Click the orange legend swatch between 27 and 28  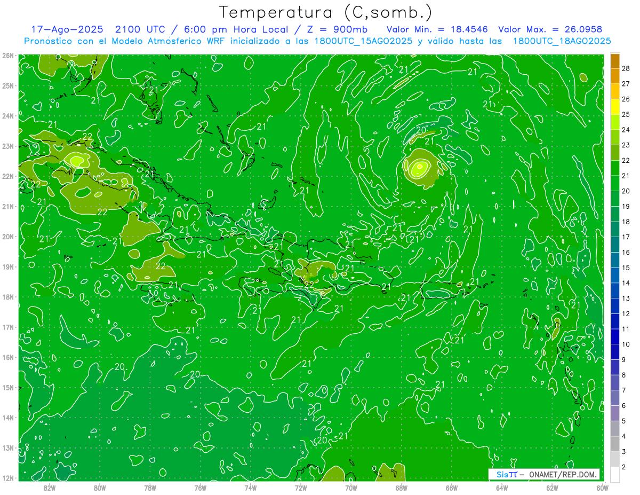(x=615, y=76)
